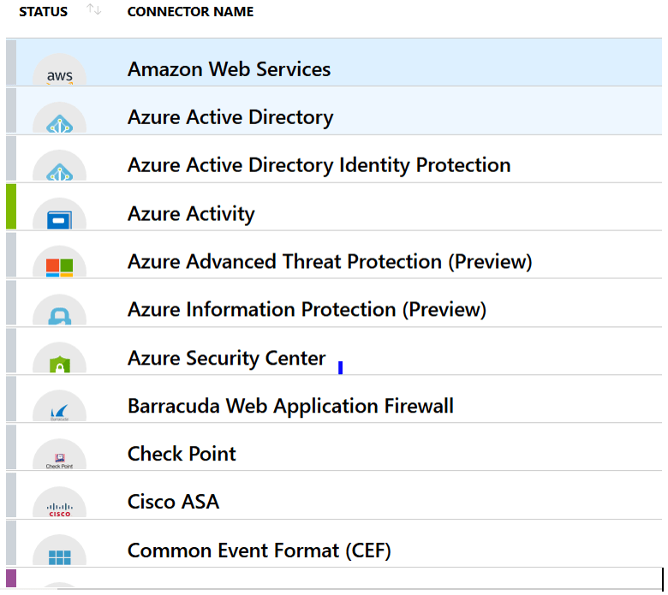The height and width of the screenshot is (595, 668).
Task: Click the STATUS column header
Action: click(x=43, y=12)
